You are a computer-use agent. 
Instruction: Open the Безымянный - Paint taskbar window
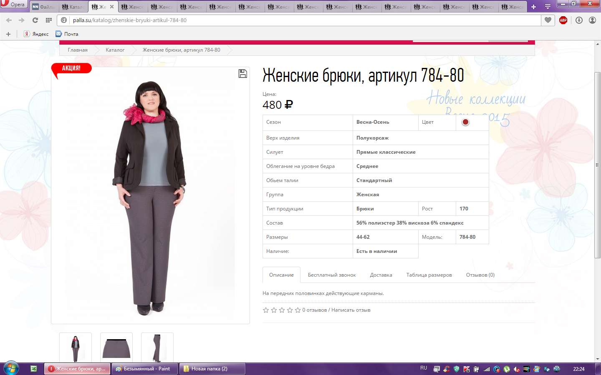point(144,369)
